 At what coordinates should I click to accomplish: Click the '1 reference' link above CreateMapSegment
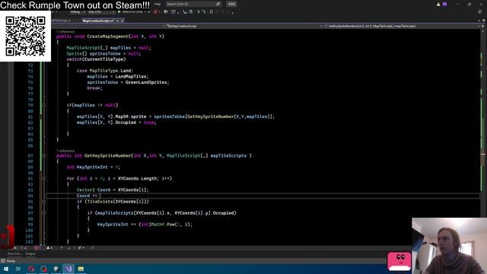click(65, 32)
